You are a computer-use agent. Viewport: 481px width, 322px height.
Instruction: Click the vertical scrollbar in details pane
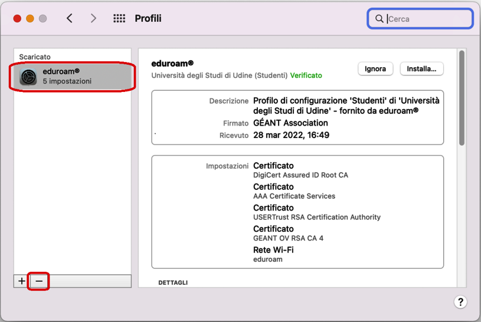pos(462,98)
